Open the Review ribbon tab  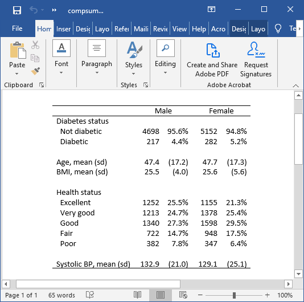(161, 29)
